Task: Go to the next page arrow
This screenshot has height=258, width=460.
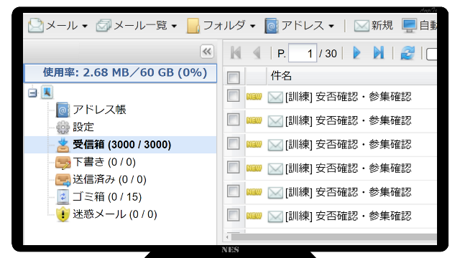Action: (x=356, y=53)
